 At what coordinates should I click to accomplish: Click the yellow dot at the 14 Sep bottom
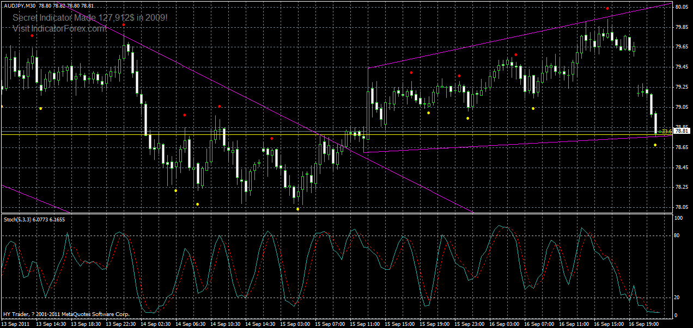tap(198, 204)
